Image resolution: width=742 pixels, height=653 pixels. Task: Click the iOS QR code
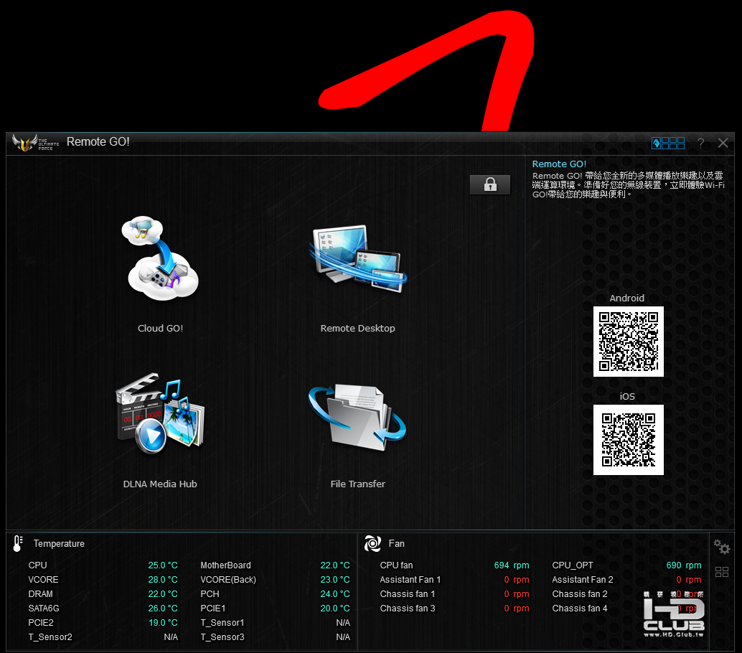[629, 440]
